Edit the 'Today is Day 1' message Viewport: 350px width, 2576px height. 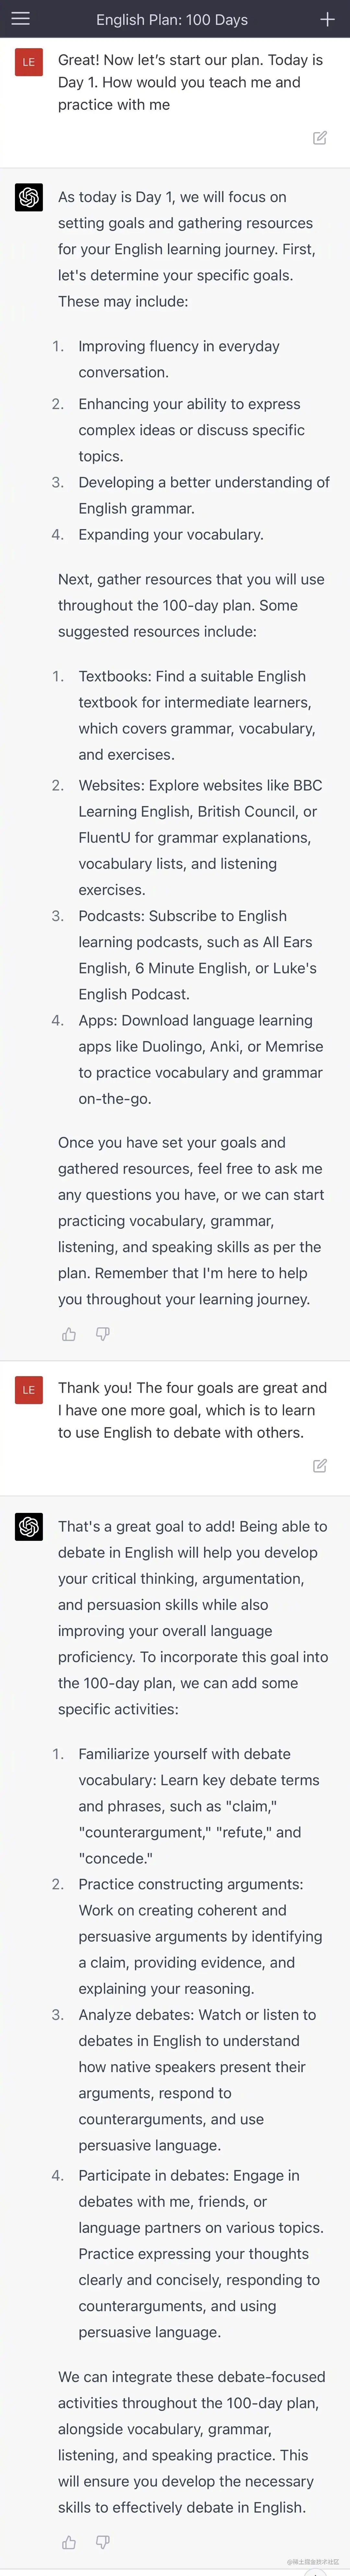pyautogui.click(x=320, y=138)
